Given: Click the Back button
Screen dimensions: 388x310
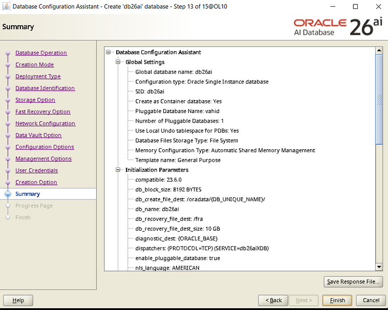Looking at the screenshot, I should [273, 300].
